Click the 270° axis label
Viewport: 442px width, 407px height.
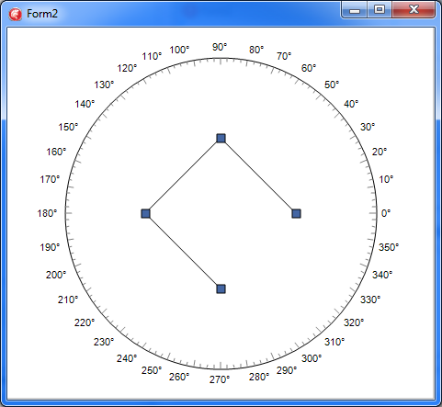coord(220,379)
